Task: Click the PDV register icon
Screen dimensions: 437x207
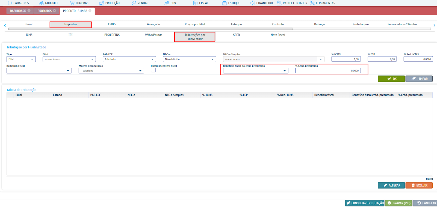Action: pos(167,3)
